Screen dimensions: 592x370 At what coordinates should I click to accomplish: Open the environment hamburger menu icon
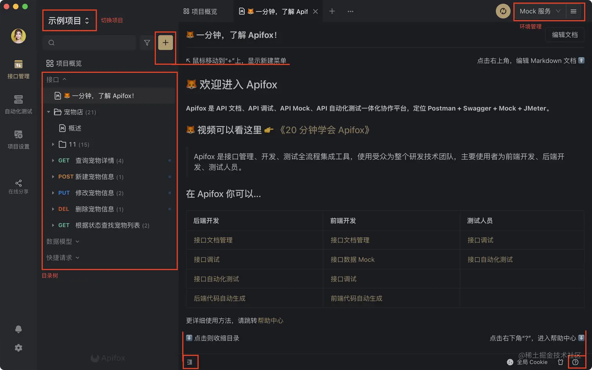574,11
